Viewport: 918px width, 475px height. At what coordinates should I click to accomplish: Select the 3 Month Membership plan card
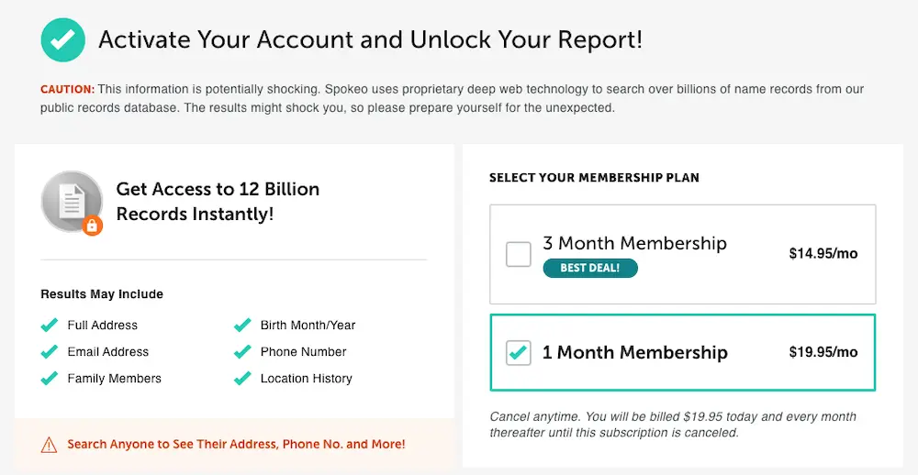click(x=683, y=254)
